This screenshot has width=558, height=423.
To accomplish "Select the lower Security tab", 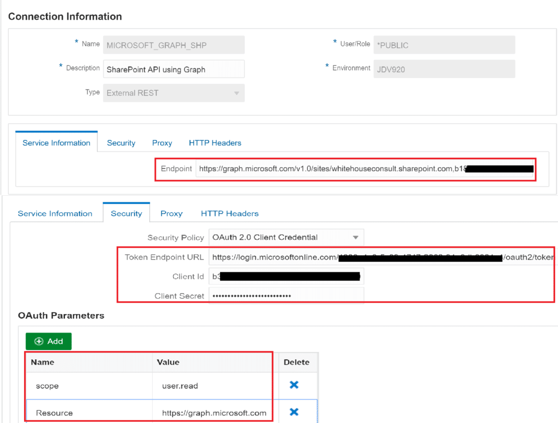I will (x=126, y=213).
